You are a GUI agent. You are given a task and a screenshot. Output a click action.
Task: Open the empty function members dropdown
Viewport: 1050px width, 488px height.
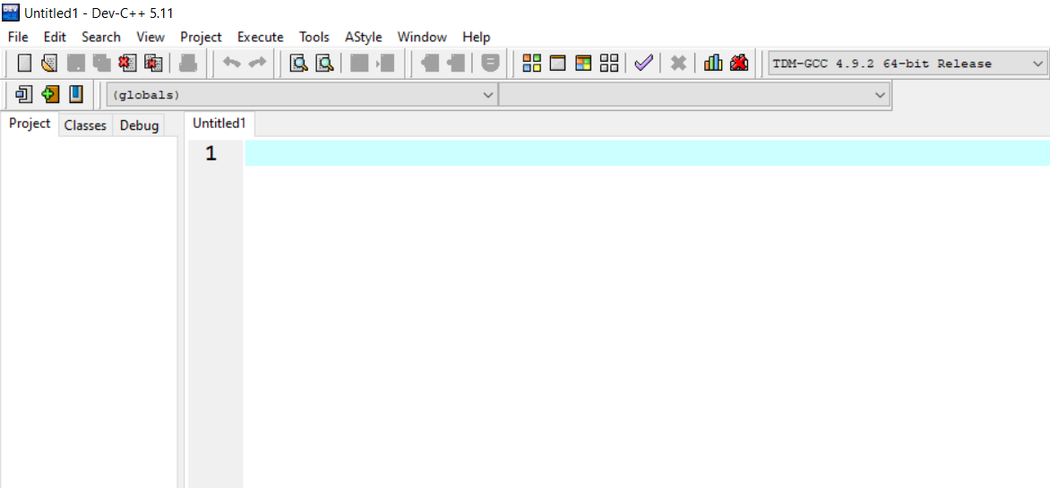pos(694,95)
